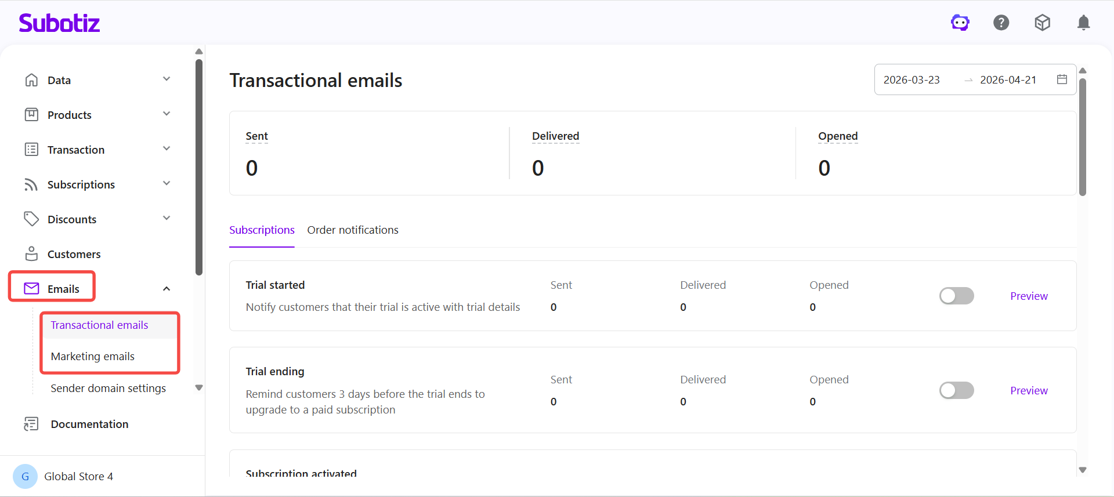Viewport: 1114px width, 497px height.
Task: Open Marketing emails in sidebar
Action: [x=93, y=356]
